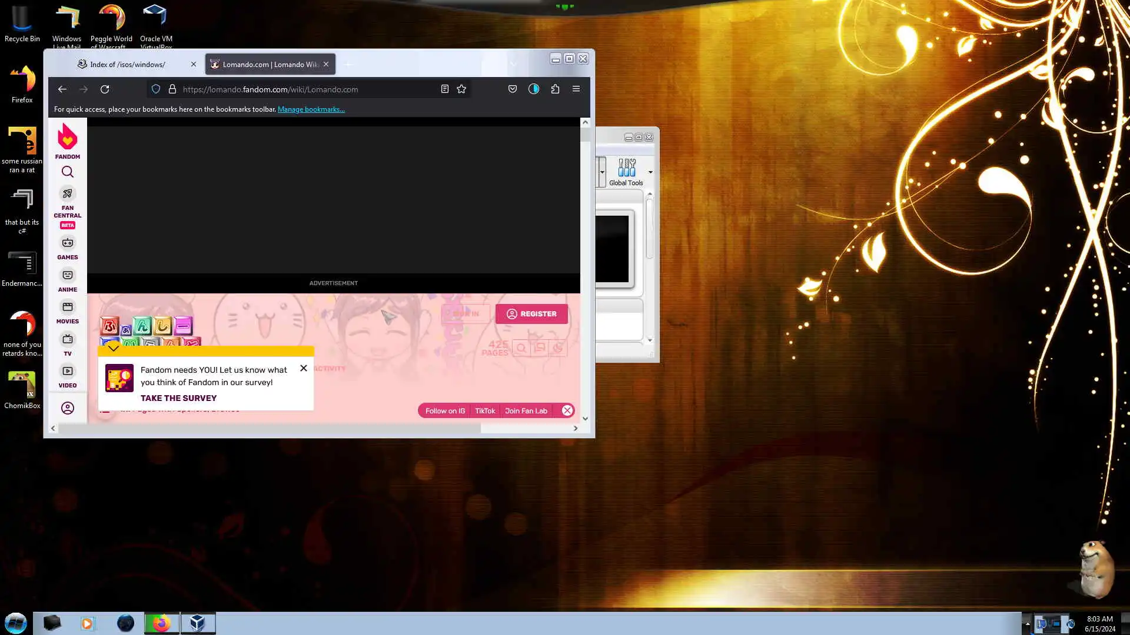
Task: Open the Anime section icon
Action: tap(68, 276)
